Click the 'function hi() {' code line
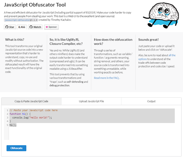The image size is (183, 157). click(20, 114)
